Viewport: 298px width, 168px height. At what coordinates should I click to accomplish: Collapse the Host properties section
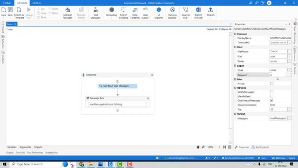coord(235,47)
